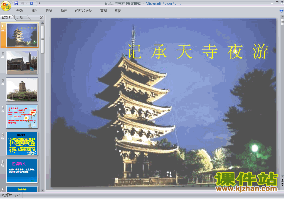Click the main slide vertical scrollbar thumb
This screenshot has width=284, height=199.
pos(282,22)
